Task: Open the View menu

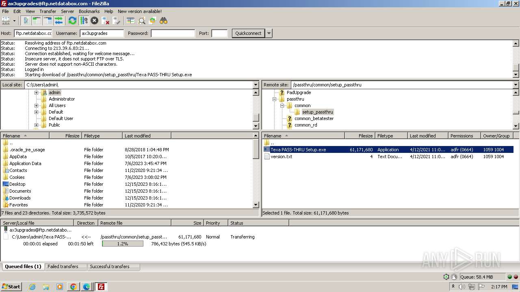Action: tap(30, 11)
